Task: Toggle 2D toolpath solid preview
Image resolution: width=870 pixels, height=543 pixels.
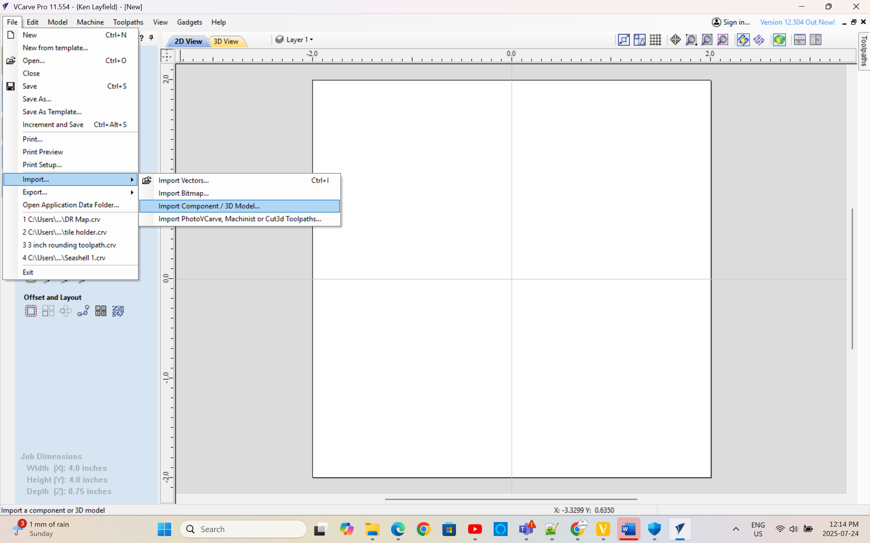Action: 743,40
